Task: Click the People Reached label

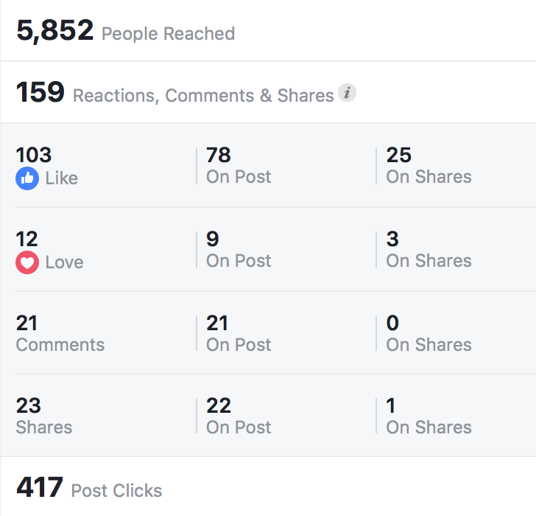Action: [x=168, y=33]
